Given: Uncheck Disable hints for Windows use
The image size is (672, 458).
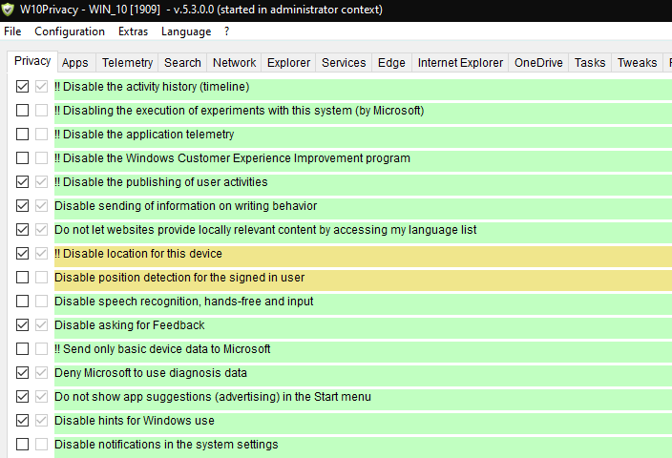Looking at the screenshot, I should [22, 420].
